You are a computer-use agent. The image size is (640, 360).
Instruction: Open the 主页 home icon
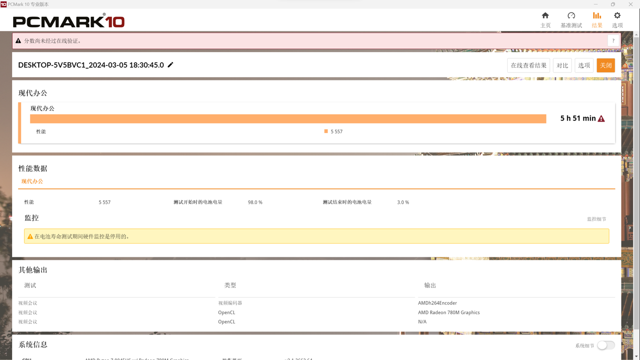tap(545, 16)
